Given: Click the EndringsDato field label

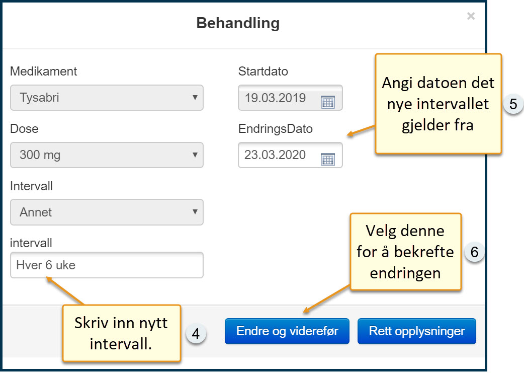Looking at the screenshot, I should pos(276,129).
